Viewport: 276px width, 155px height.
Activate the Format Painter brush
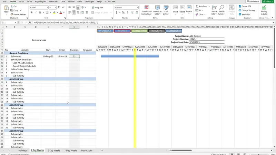coord(12,14)
